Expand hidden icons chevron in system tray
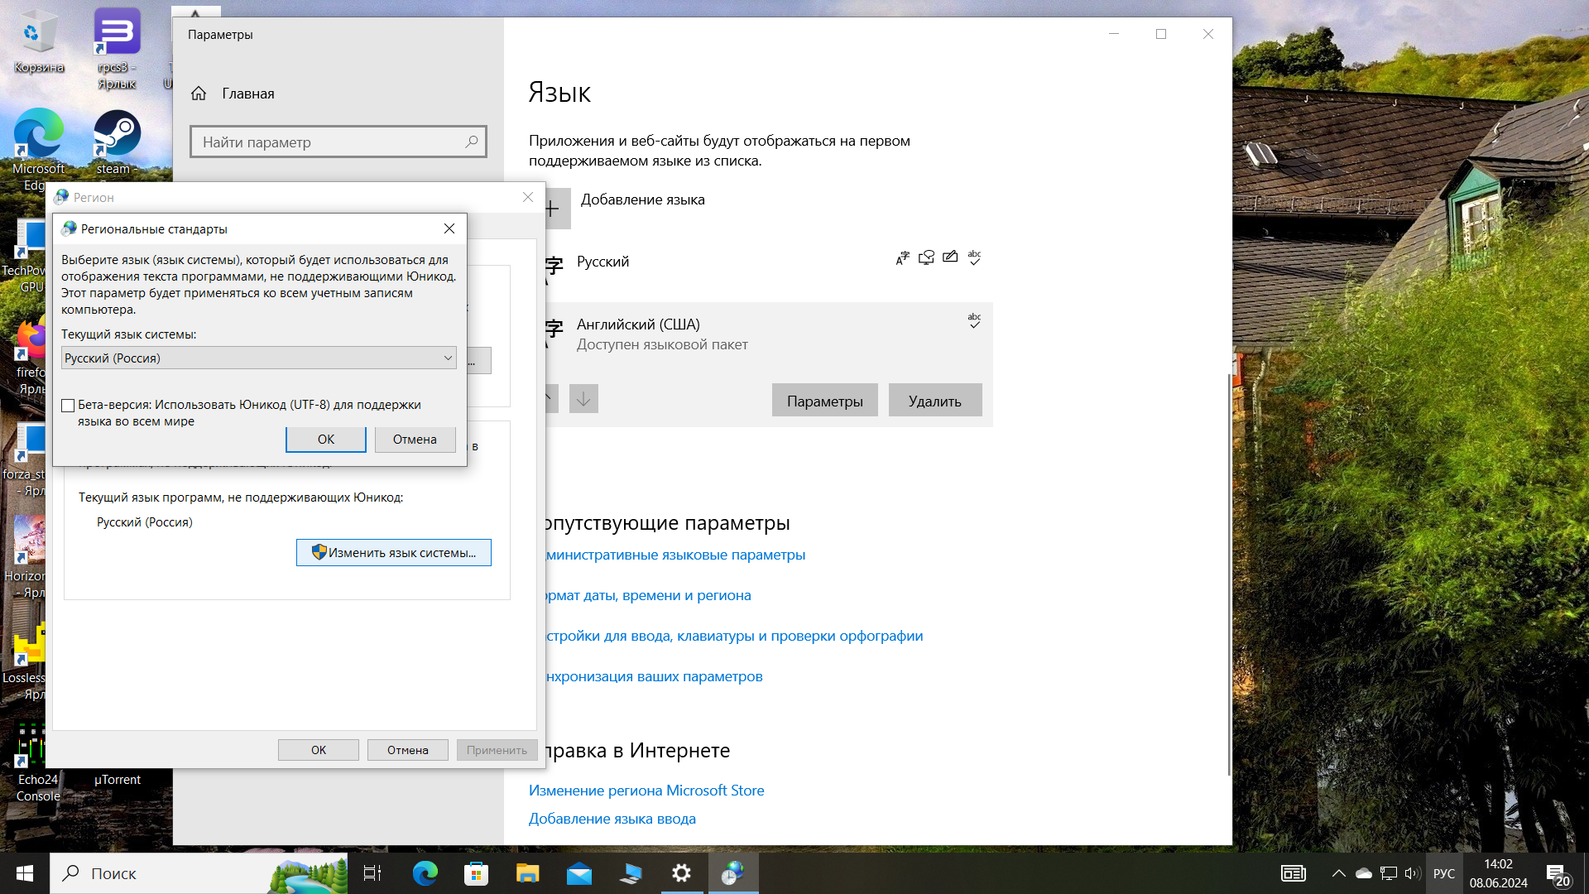 click(1338, 873)
